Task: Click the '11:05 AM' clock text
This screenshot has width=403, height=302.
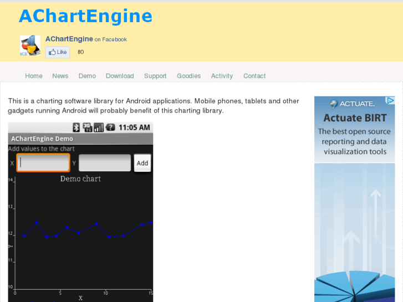Action: pos(134,127)
